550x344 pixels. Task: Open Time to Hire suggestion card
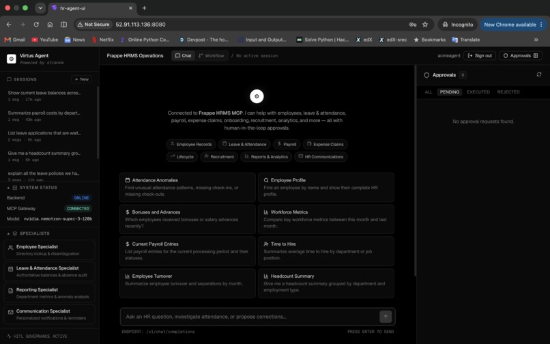click(x=326, y=251)
